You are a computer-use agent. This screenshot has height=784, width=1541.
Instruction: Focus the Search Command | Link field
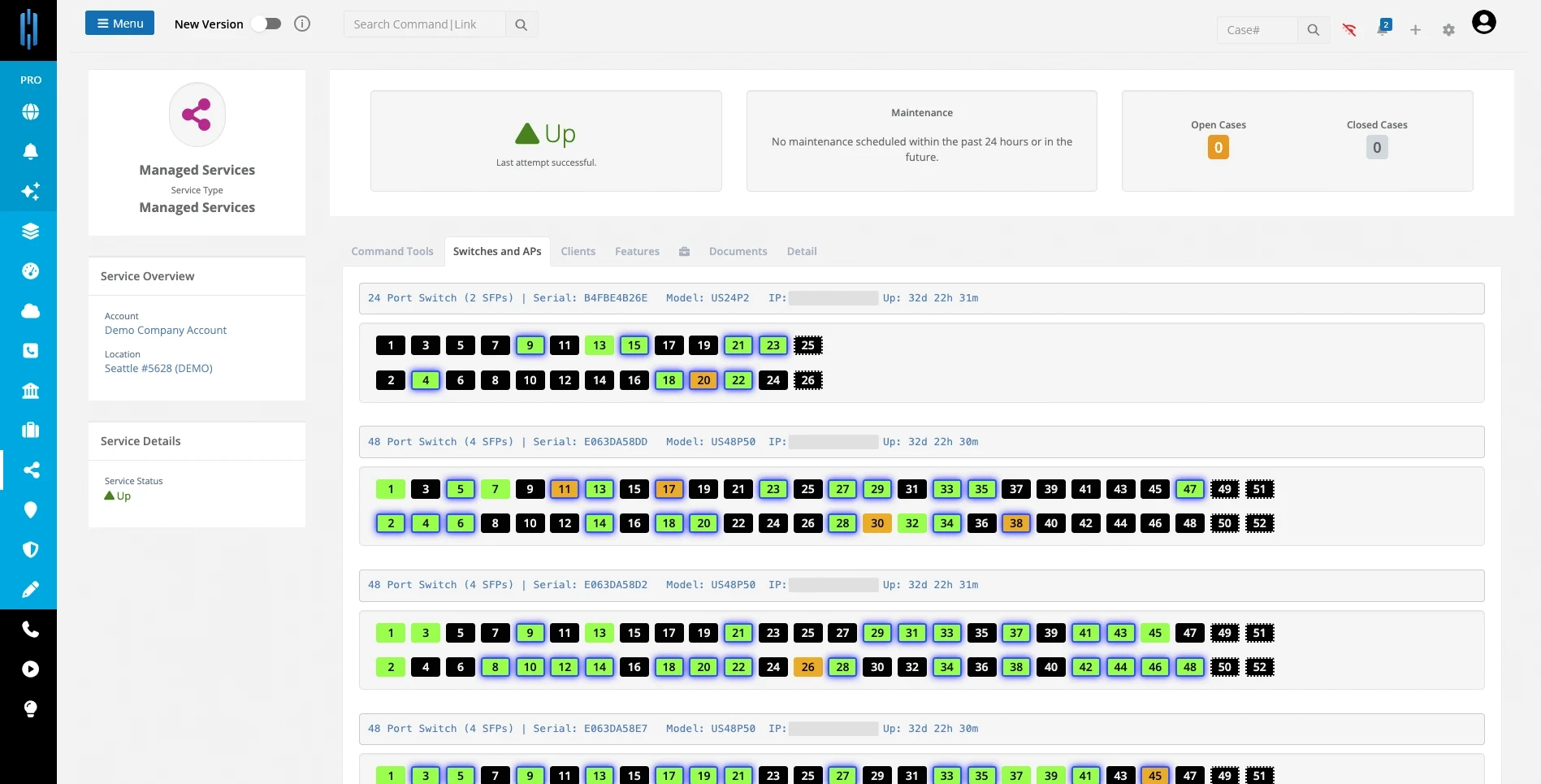(424, 24)
